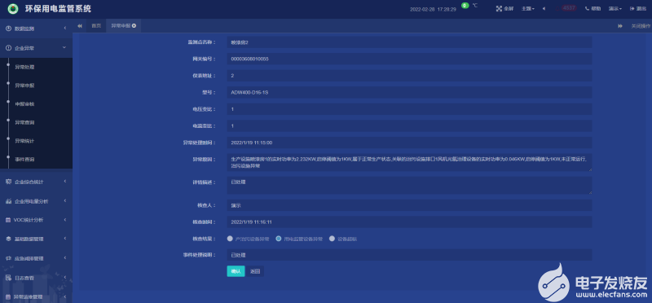Click the 企业用电量分析 chart icon

(x=8, y=200)
